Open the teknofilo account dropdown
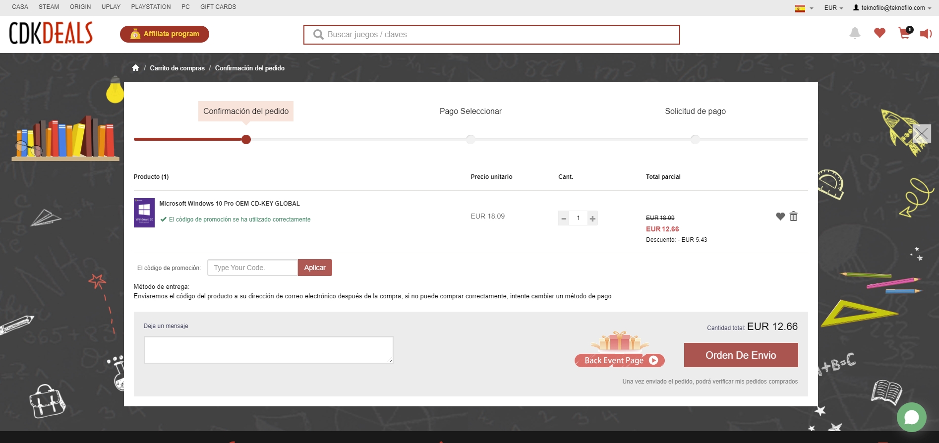 coord(892,8)
